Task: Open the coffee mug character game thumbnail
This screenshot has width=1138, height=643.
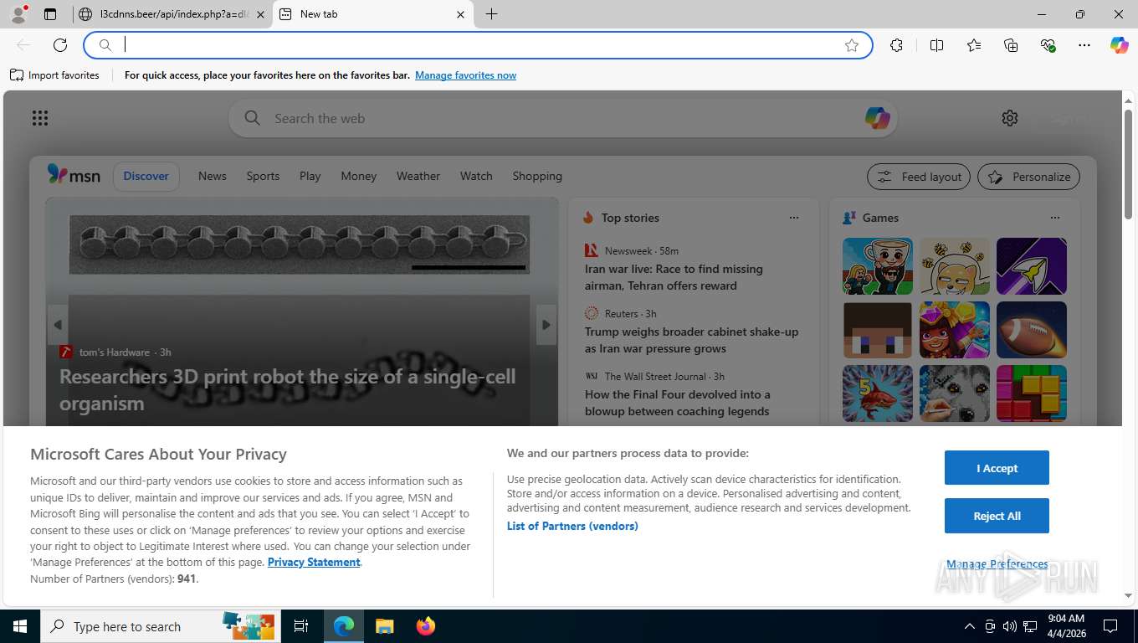Action: tap(878, 266)
